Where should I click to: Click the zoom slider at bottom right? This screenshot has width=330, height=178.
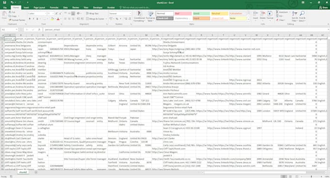(x=311, y=177)
